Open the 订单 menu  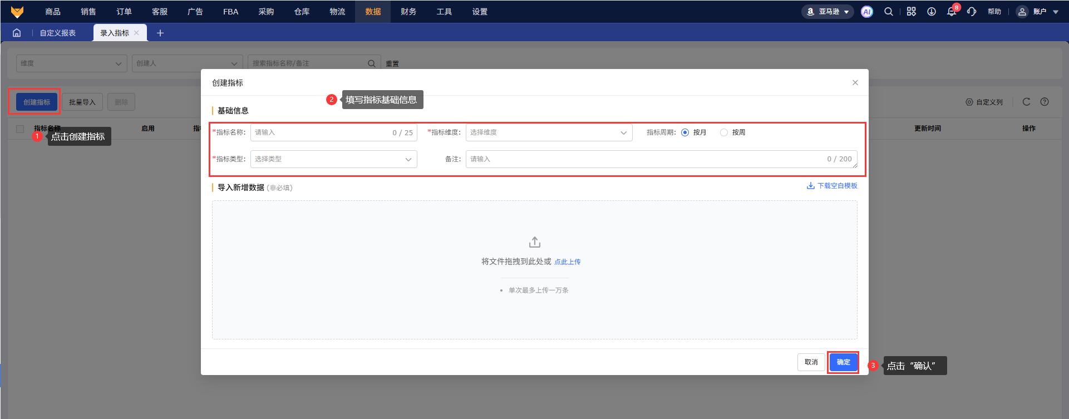(x=124, y=12)
